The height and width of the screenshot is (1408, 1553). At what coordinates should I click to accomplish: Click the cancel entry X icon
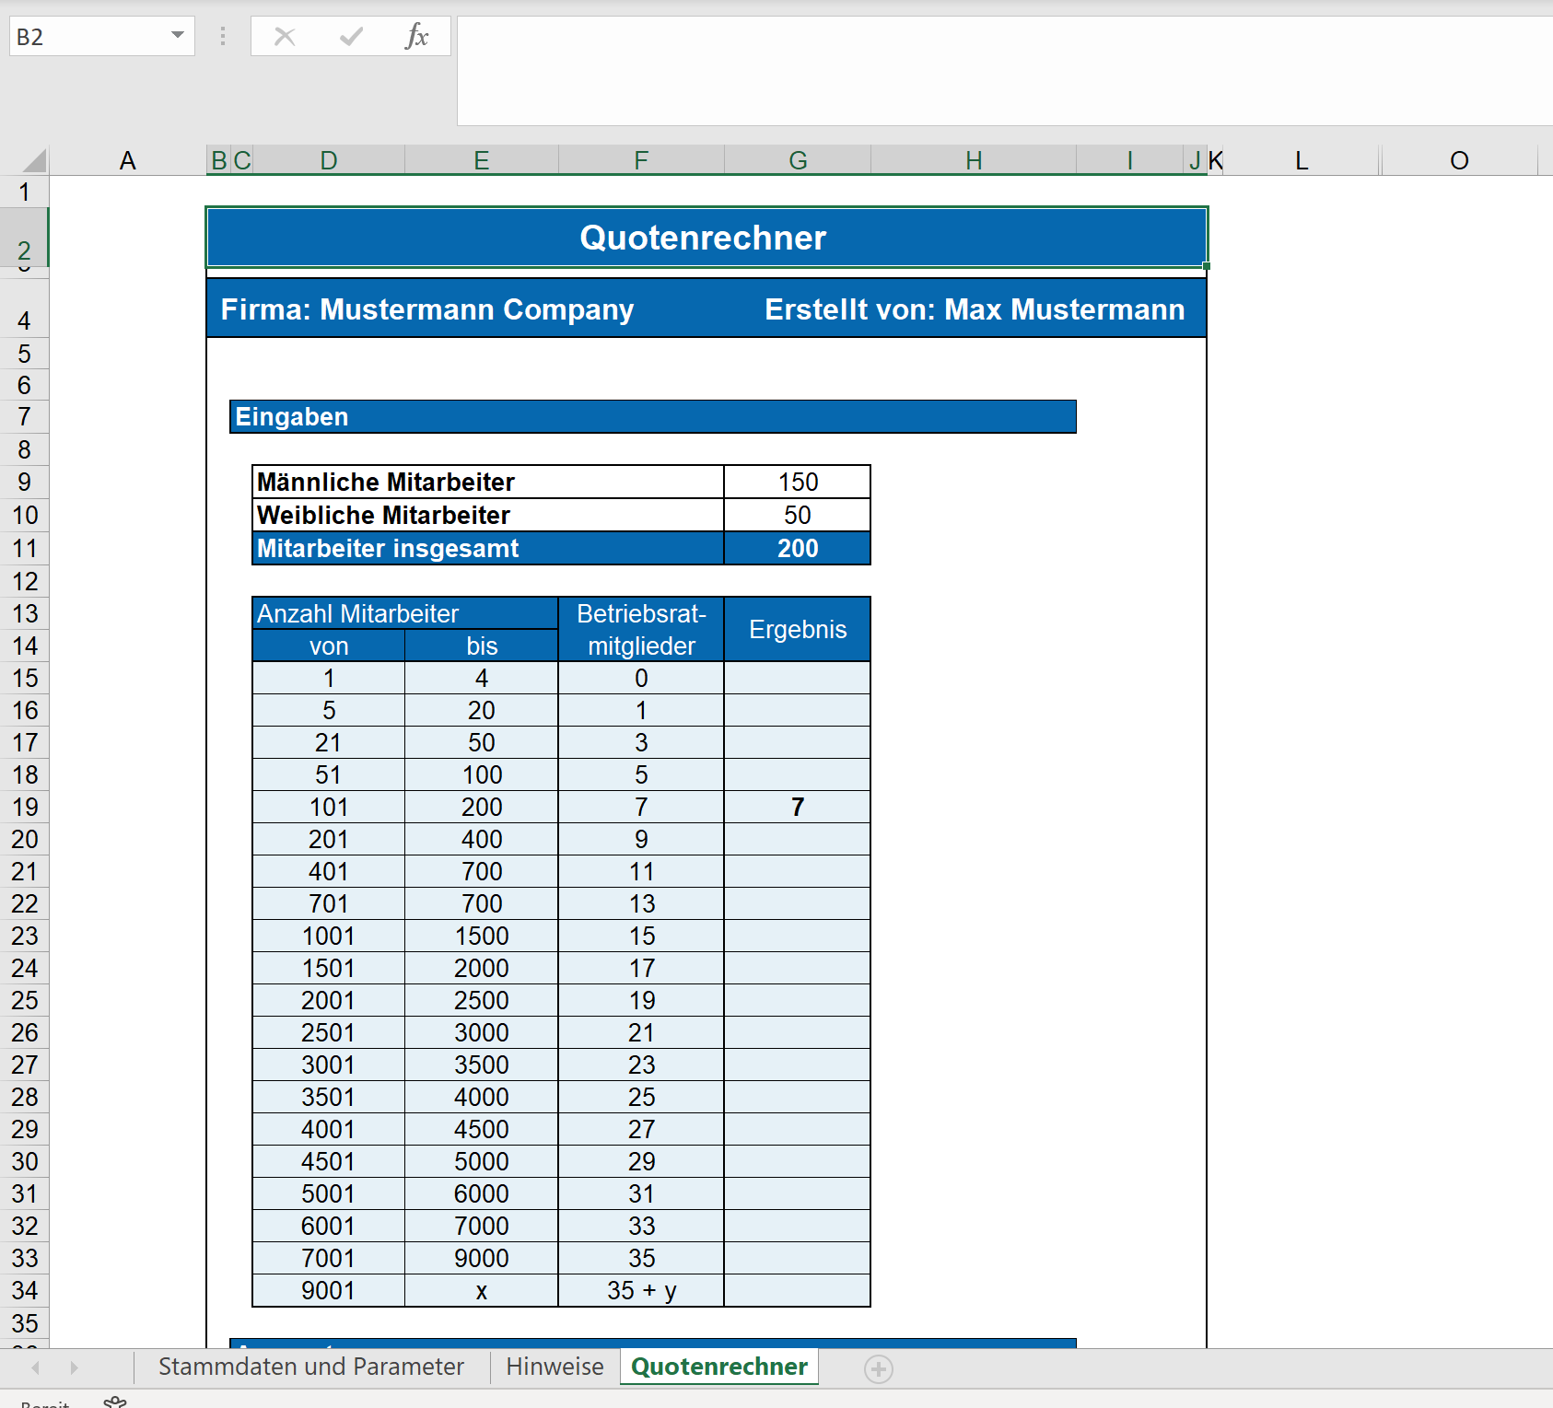[285, 37]
